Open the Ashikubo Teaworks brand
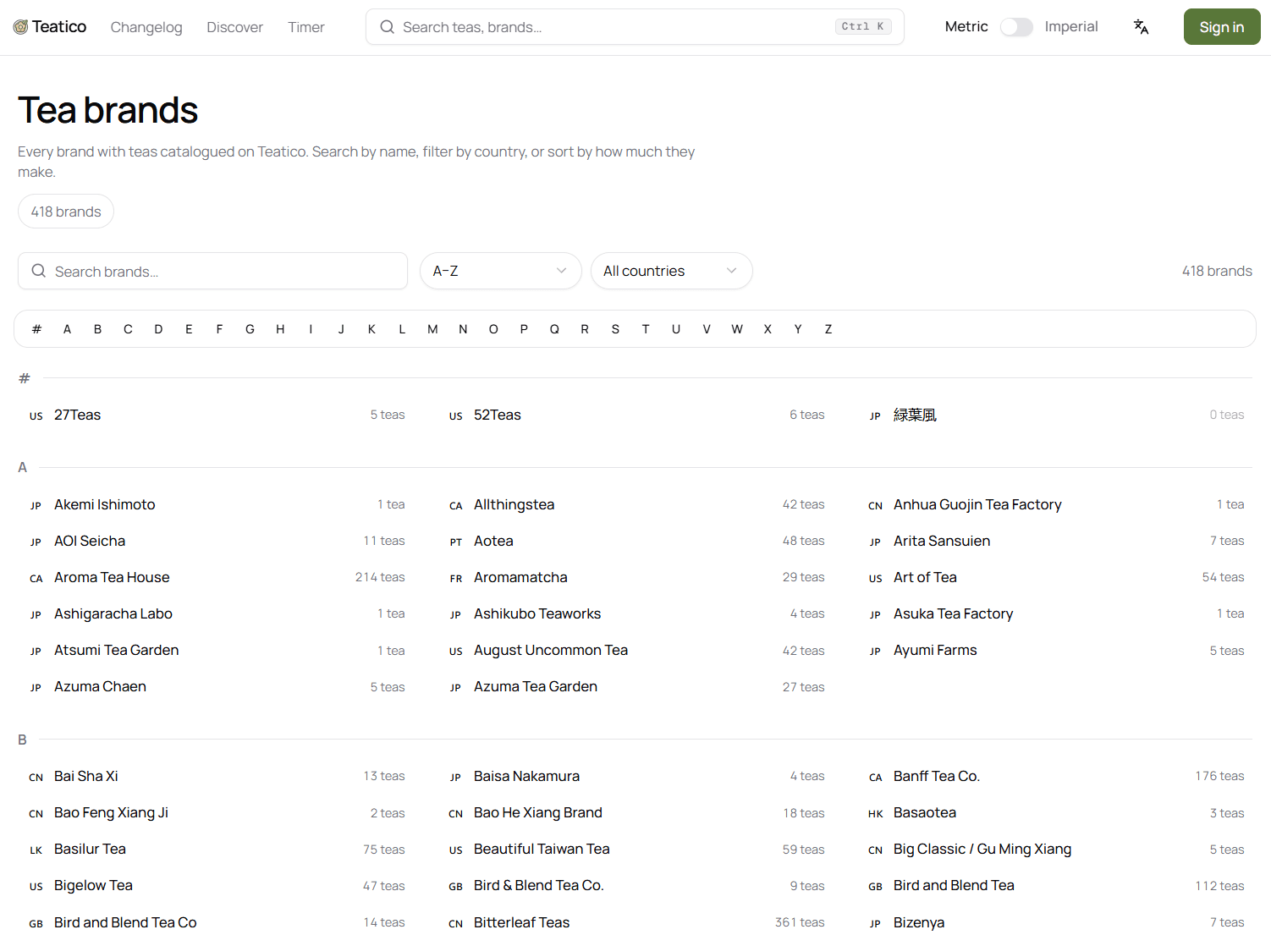Screen dimensions: 1271x946 [x=636, y=614]
